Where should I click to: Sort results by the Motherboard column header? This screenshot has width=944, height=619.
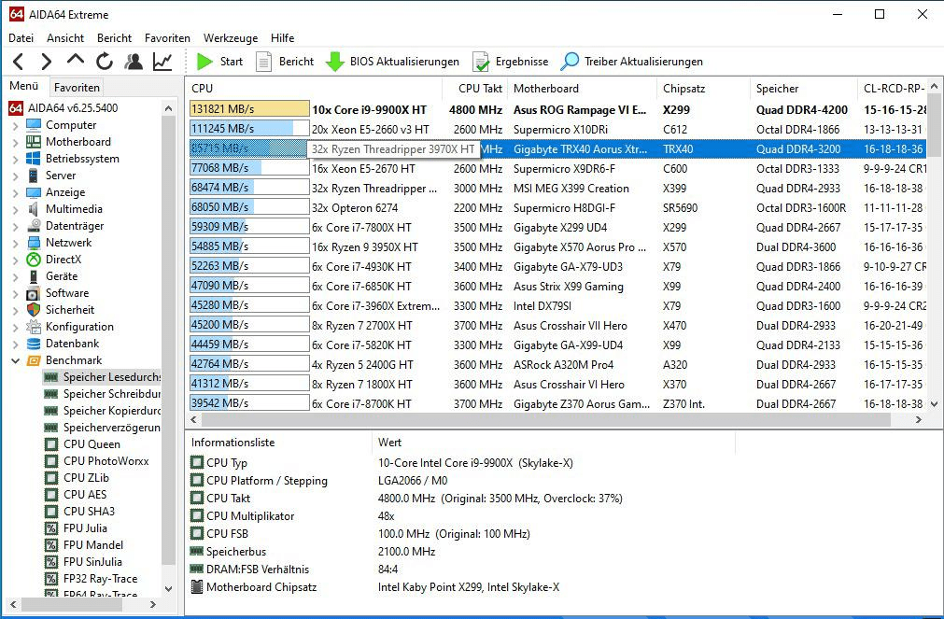[583, 89]
